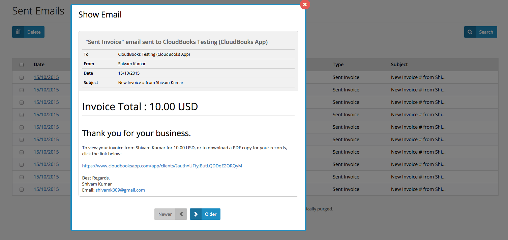508x240 pixels.
Task: Click the right chevron icon beside Older
Action: 196,214
